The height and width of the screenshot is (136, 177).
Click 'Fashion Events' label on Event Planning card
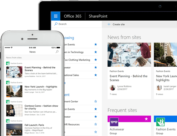[117, 71]
